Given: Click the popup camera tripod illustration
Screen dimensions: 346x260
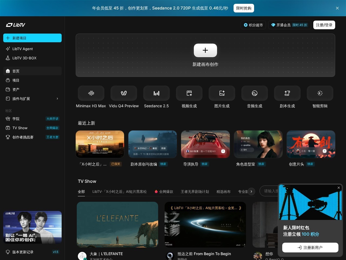Looking at the screenshot, I should click(310, 203).
